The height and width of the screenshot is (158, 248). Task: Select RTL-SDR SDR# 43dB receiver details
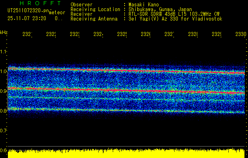point(174,14)
